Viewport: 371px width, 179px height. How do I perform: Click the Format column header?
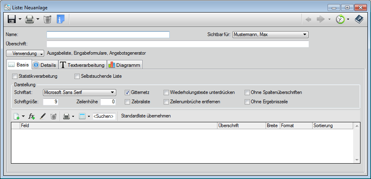(296, 126)
